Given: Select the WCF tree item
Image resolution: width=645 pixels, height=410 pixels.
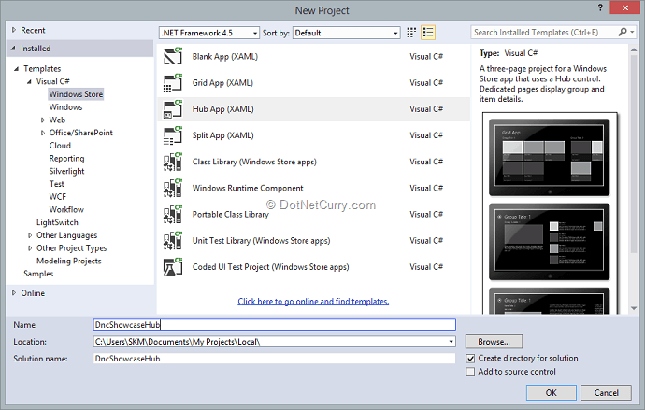Looking at the screenshot, I should [x=58, y=197].
